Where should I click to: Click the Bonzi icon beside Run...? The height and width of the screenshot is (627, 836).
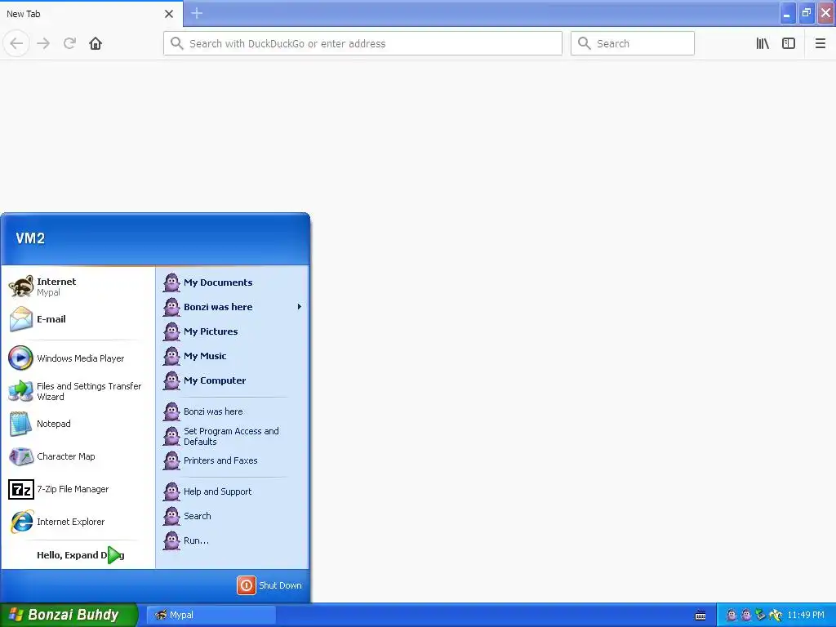click(171, 540)
